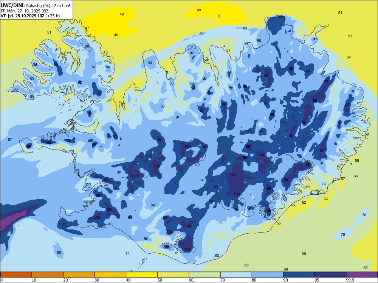Click the title text 'UWC/DINI: Rakastig (%) í 2 m hæð'

36,6
